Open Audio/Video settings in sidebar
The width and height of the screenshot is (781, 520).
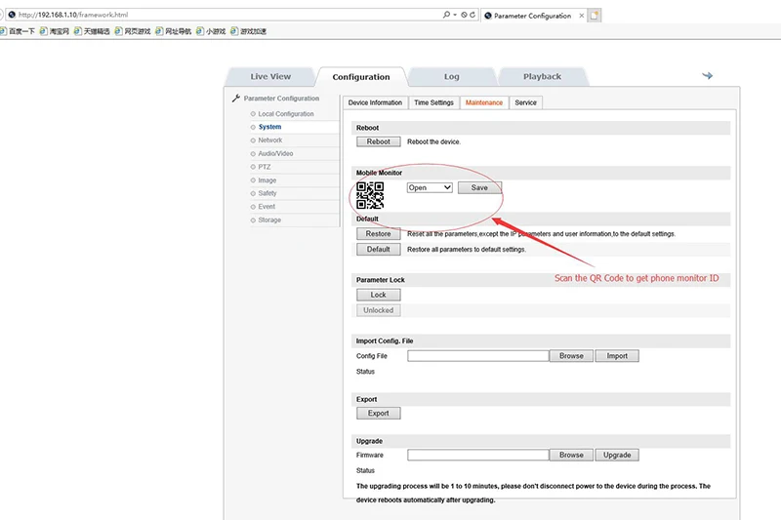[x=275, y=154]
